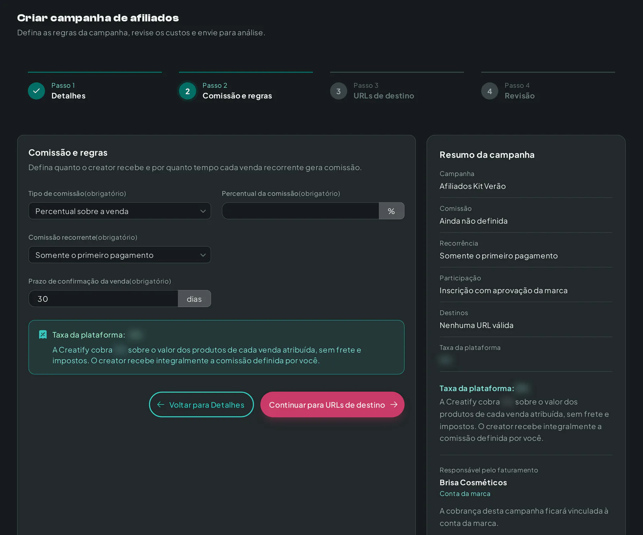
Task: Click Taxa da plataforma heading in main panel
Action: 89,335
